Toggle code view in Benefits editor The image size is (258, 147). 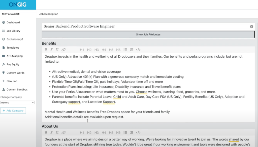point(138,50)
